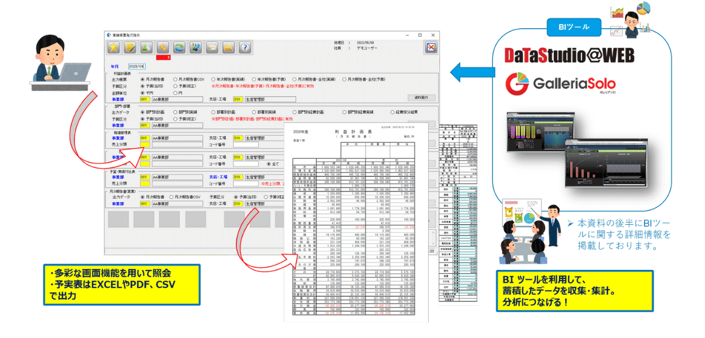Viewport: 705px width, 338px height.
Task: Choose the 経費按分結果 radio button
Action: point(393,112)
